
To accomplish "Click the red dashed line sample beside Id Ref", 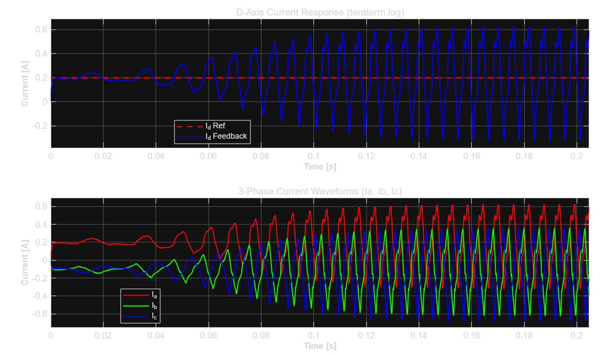I will tap(190, 126).
